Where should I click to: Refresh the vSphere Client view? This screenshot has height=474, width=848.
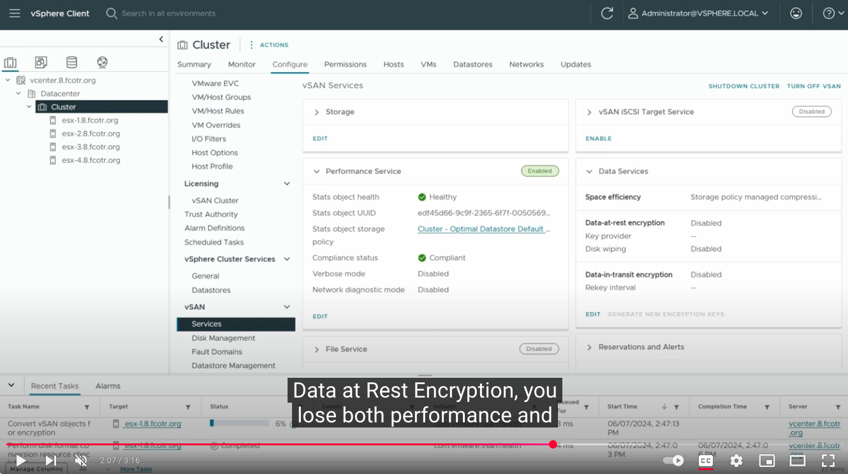[607, 13]
